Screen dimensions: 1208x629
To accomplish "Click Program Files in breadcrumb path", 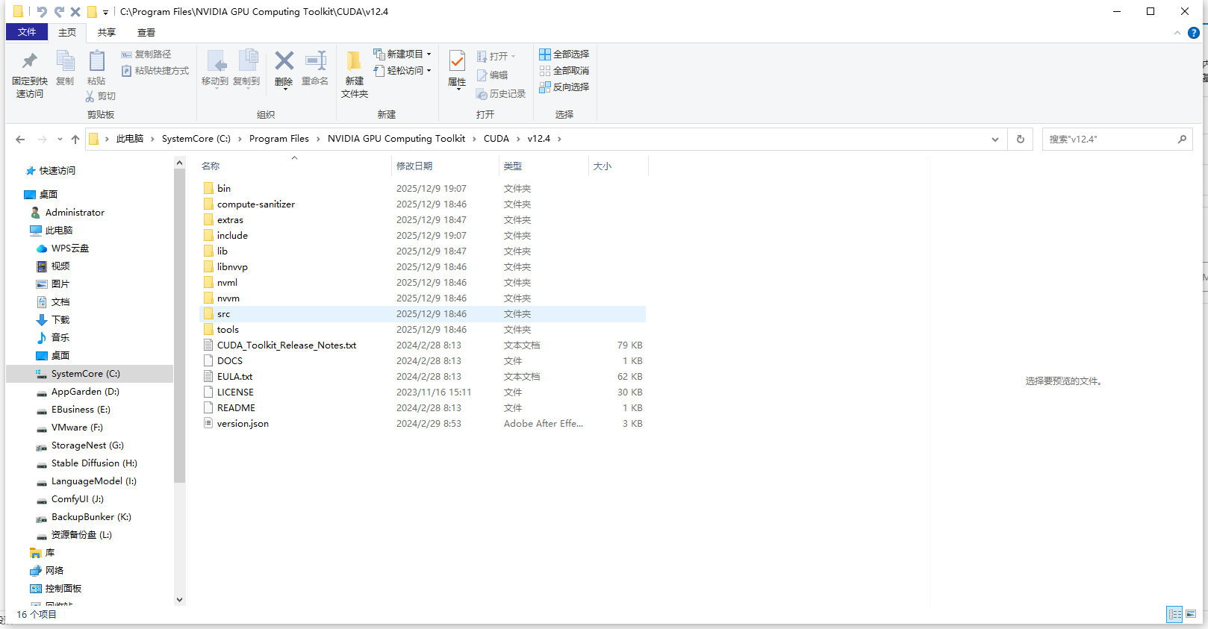I will coord(278,139).
